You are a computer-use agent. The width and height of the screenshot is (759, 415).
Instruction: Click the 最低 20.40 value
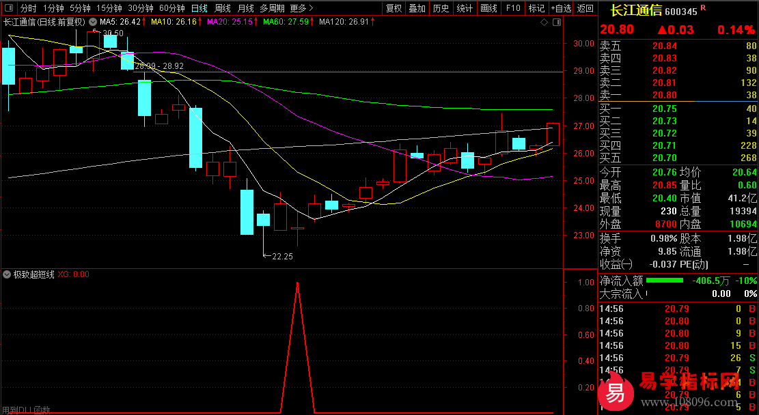(665, 199)
